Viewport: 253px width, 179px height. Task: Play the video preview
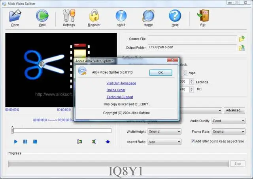(15, 141)
